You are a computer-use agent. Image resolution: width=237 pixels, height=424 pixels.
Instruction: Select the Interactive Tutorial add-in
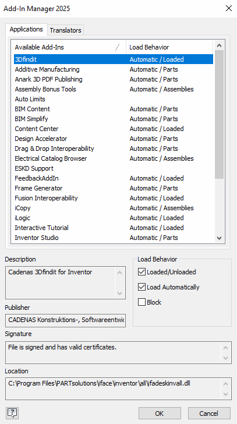click(114, 228)
